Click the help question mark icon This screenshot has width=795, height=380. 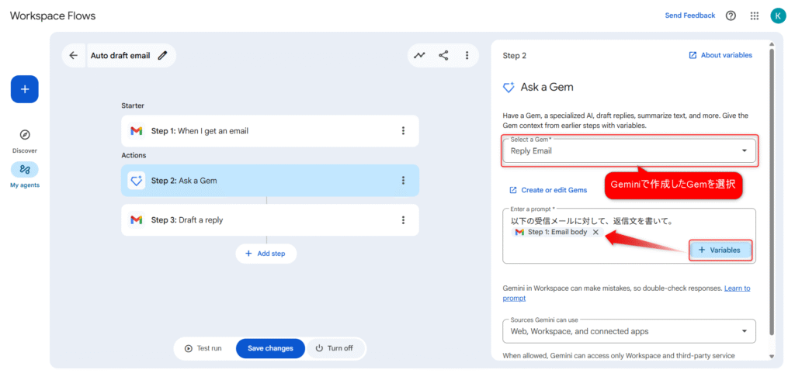(x=731, y=16)
